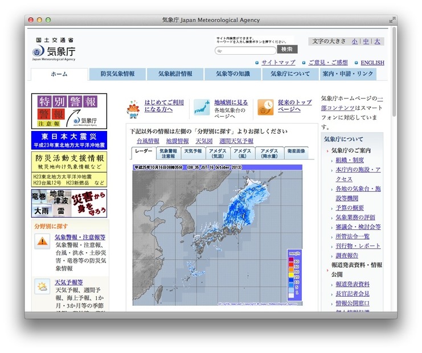The width and height of the screenshot is (422, 353).
Task: Open 地域別に見る link
Action: tap(231, 102)
